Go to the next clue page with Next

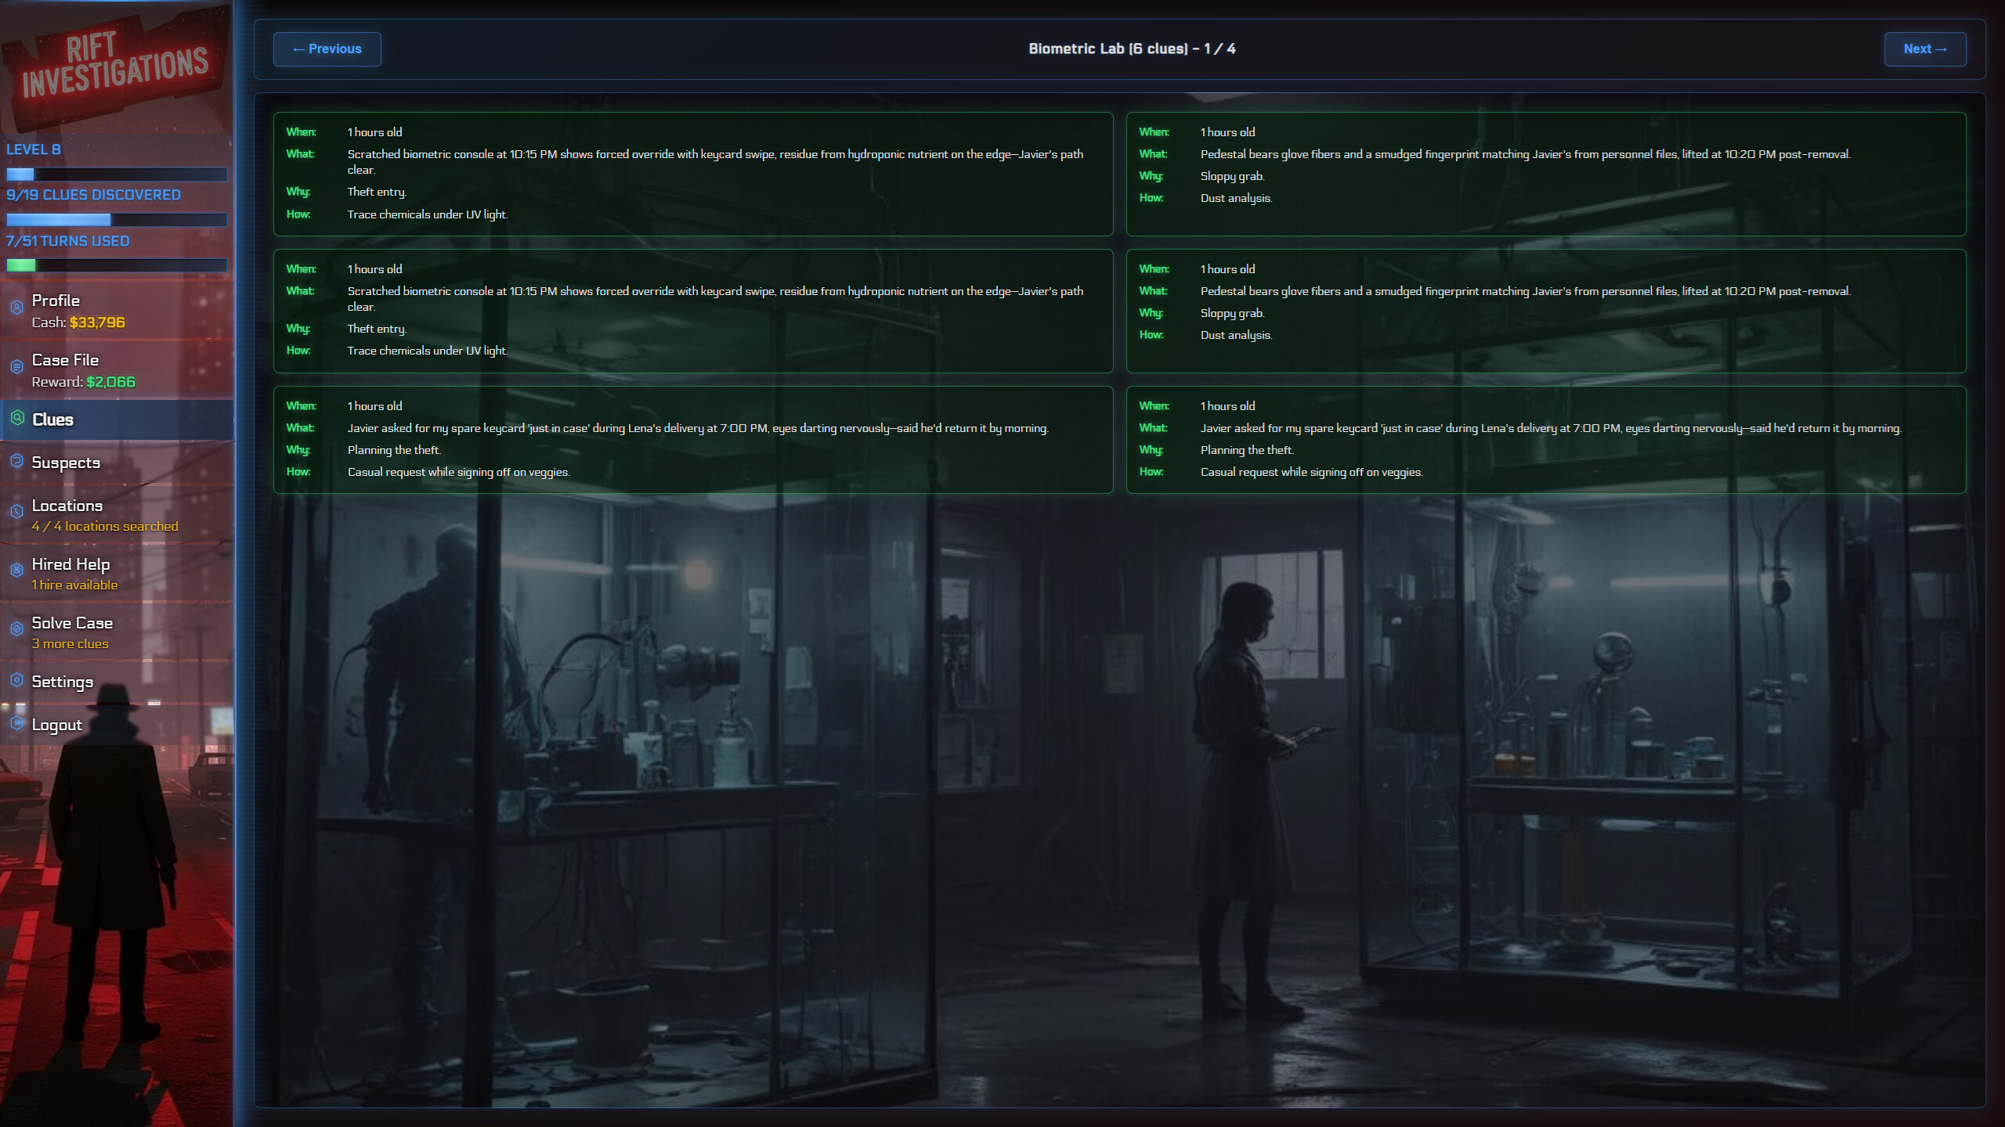pos(1925,49)
